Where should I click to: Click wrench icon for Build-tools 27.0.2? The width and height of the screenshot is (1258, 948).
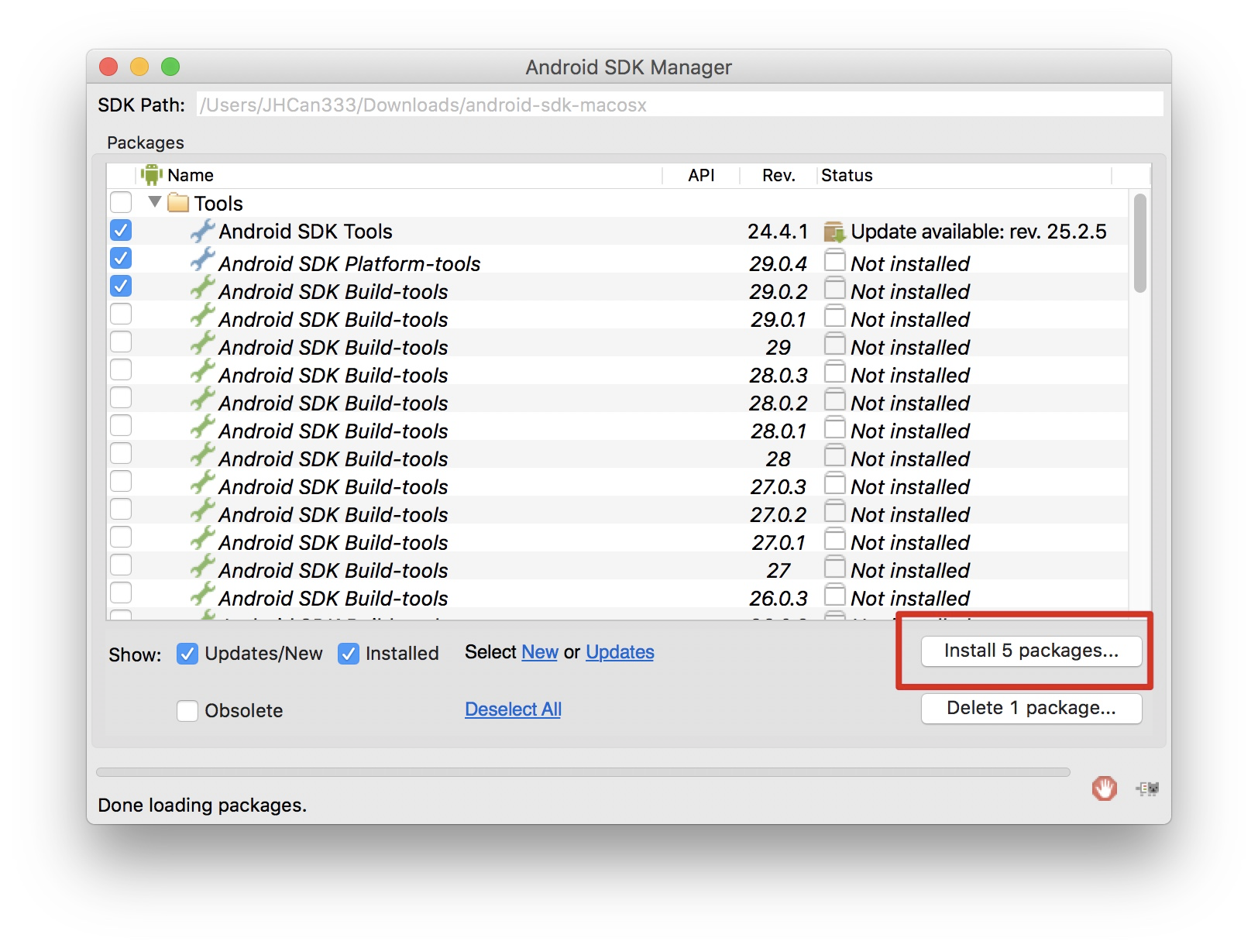tap(202, 511)
